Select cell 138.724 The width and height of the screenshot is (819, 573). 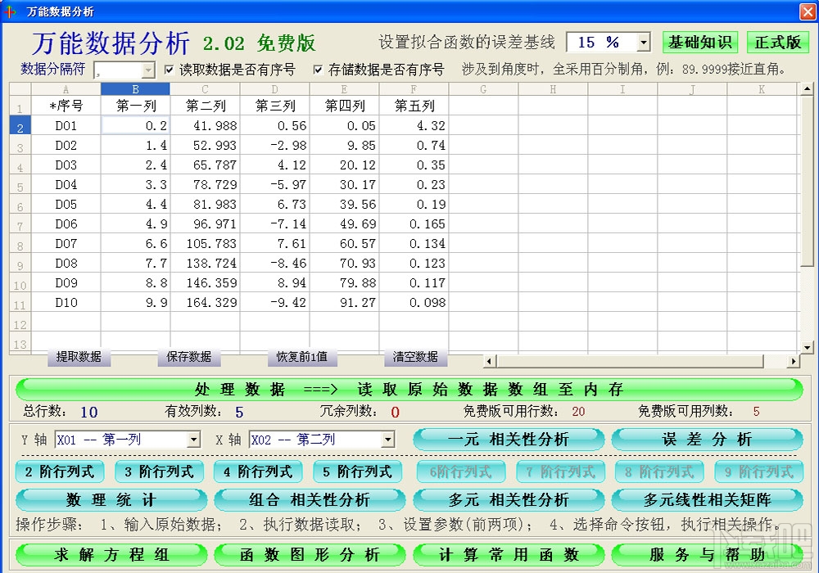pos(205,264)
